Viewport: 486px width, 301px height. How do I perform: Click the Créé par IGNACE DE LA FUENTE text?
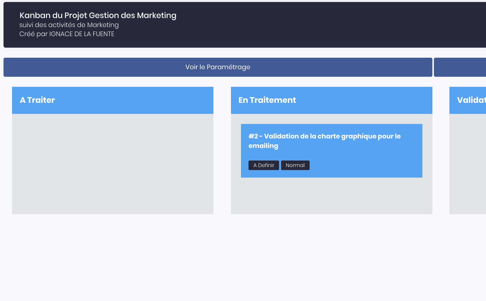pos(67,34)
